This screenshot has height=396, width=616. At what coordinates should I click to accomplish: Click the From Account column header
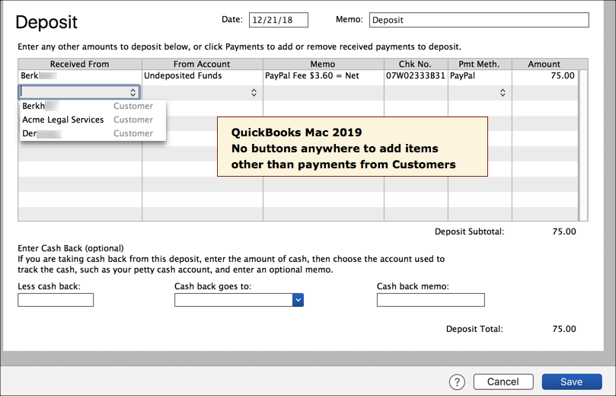coord(203,64)
